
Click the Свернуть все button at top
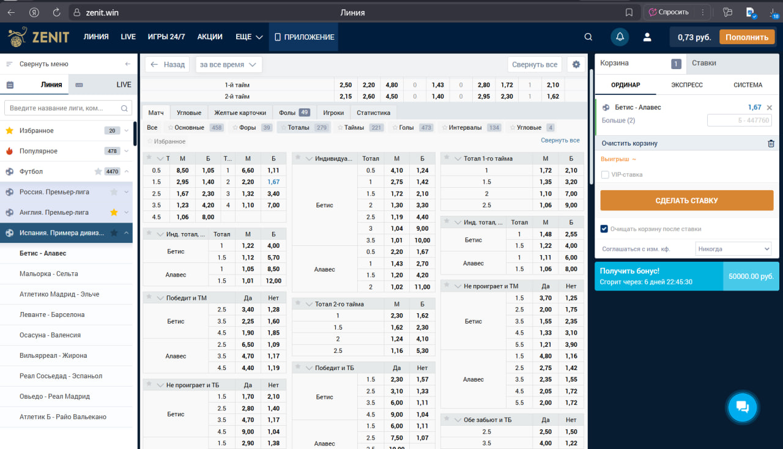click(535, 64)
